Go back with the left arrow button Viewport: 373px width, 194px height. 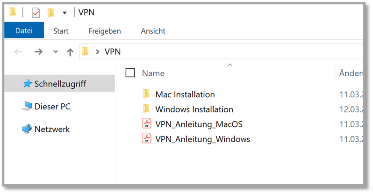coord(18,52)
